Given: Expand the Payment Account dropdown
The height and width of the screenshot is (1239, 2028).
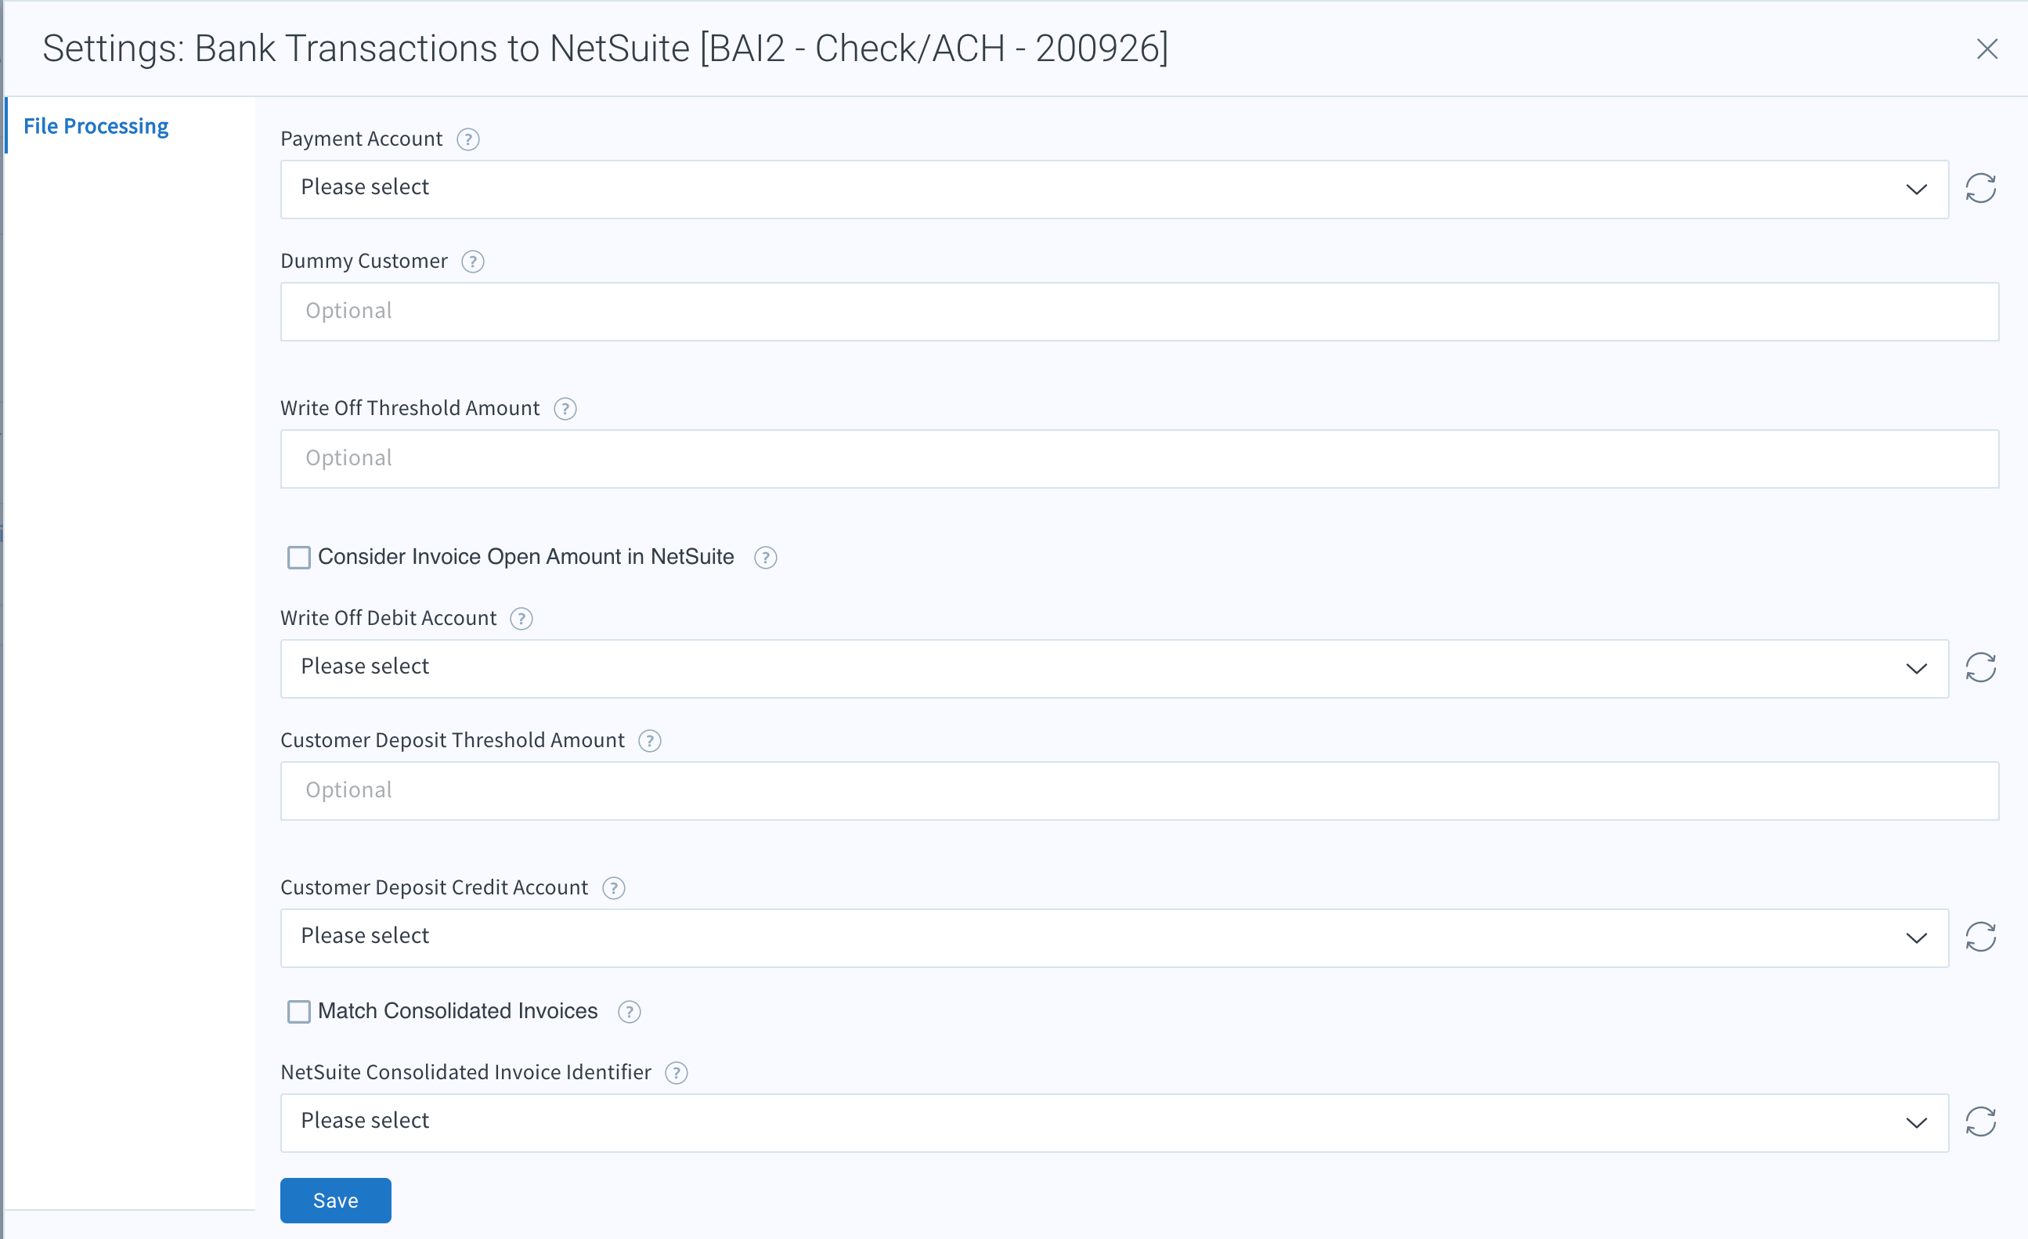Looking at the screenshot, I should pos(1114,190).
